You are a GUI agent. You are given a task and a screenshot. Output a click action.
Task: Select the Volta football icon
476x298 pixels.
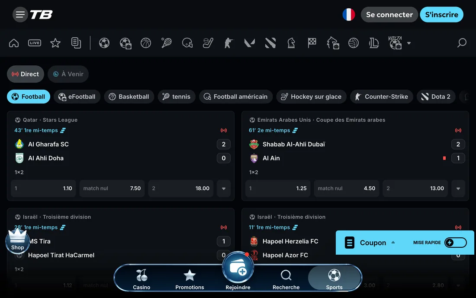(395, 43)
